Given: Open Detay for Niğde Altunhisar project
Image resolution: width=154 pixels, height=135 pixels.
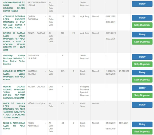Looking at the screenshot, I should tap(142, 124).
